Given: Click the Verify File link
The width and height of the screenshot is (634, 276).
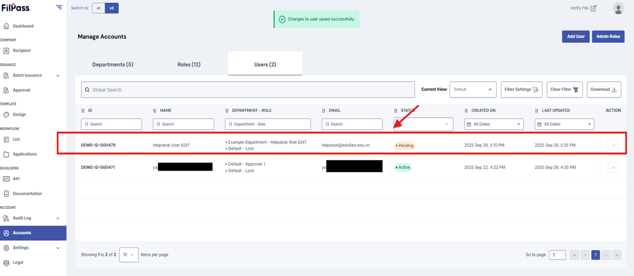Looking at the screenshot, I should coord(583,8).
